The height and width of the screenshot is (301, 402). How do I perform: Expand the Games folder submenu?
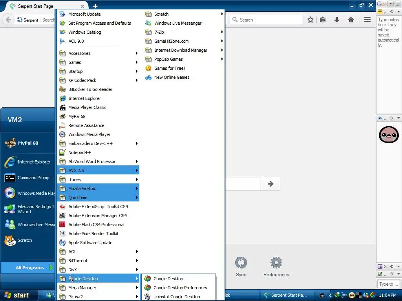pos(98,62)
